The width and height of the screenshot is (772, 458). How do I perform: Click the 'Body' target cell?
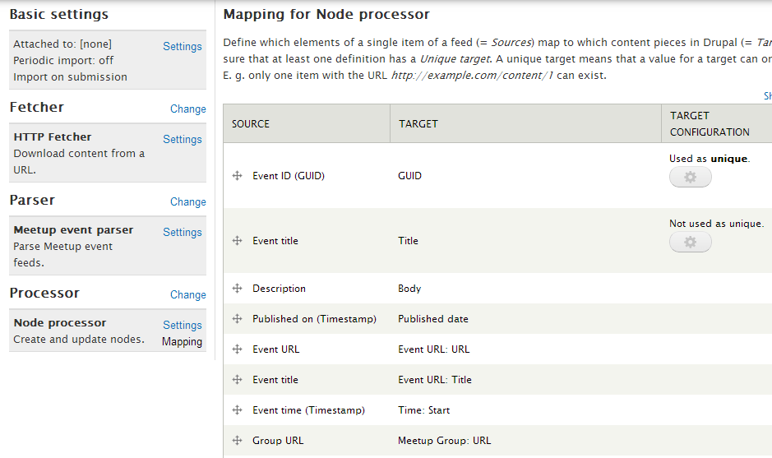409,289
